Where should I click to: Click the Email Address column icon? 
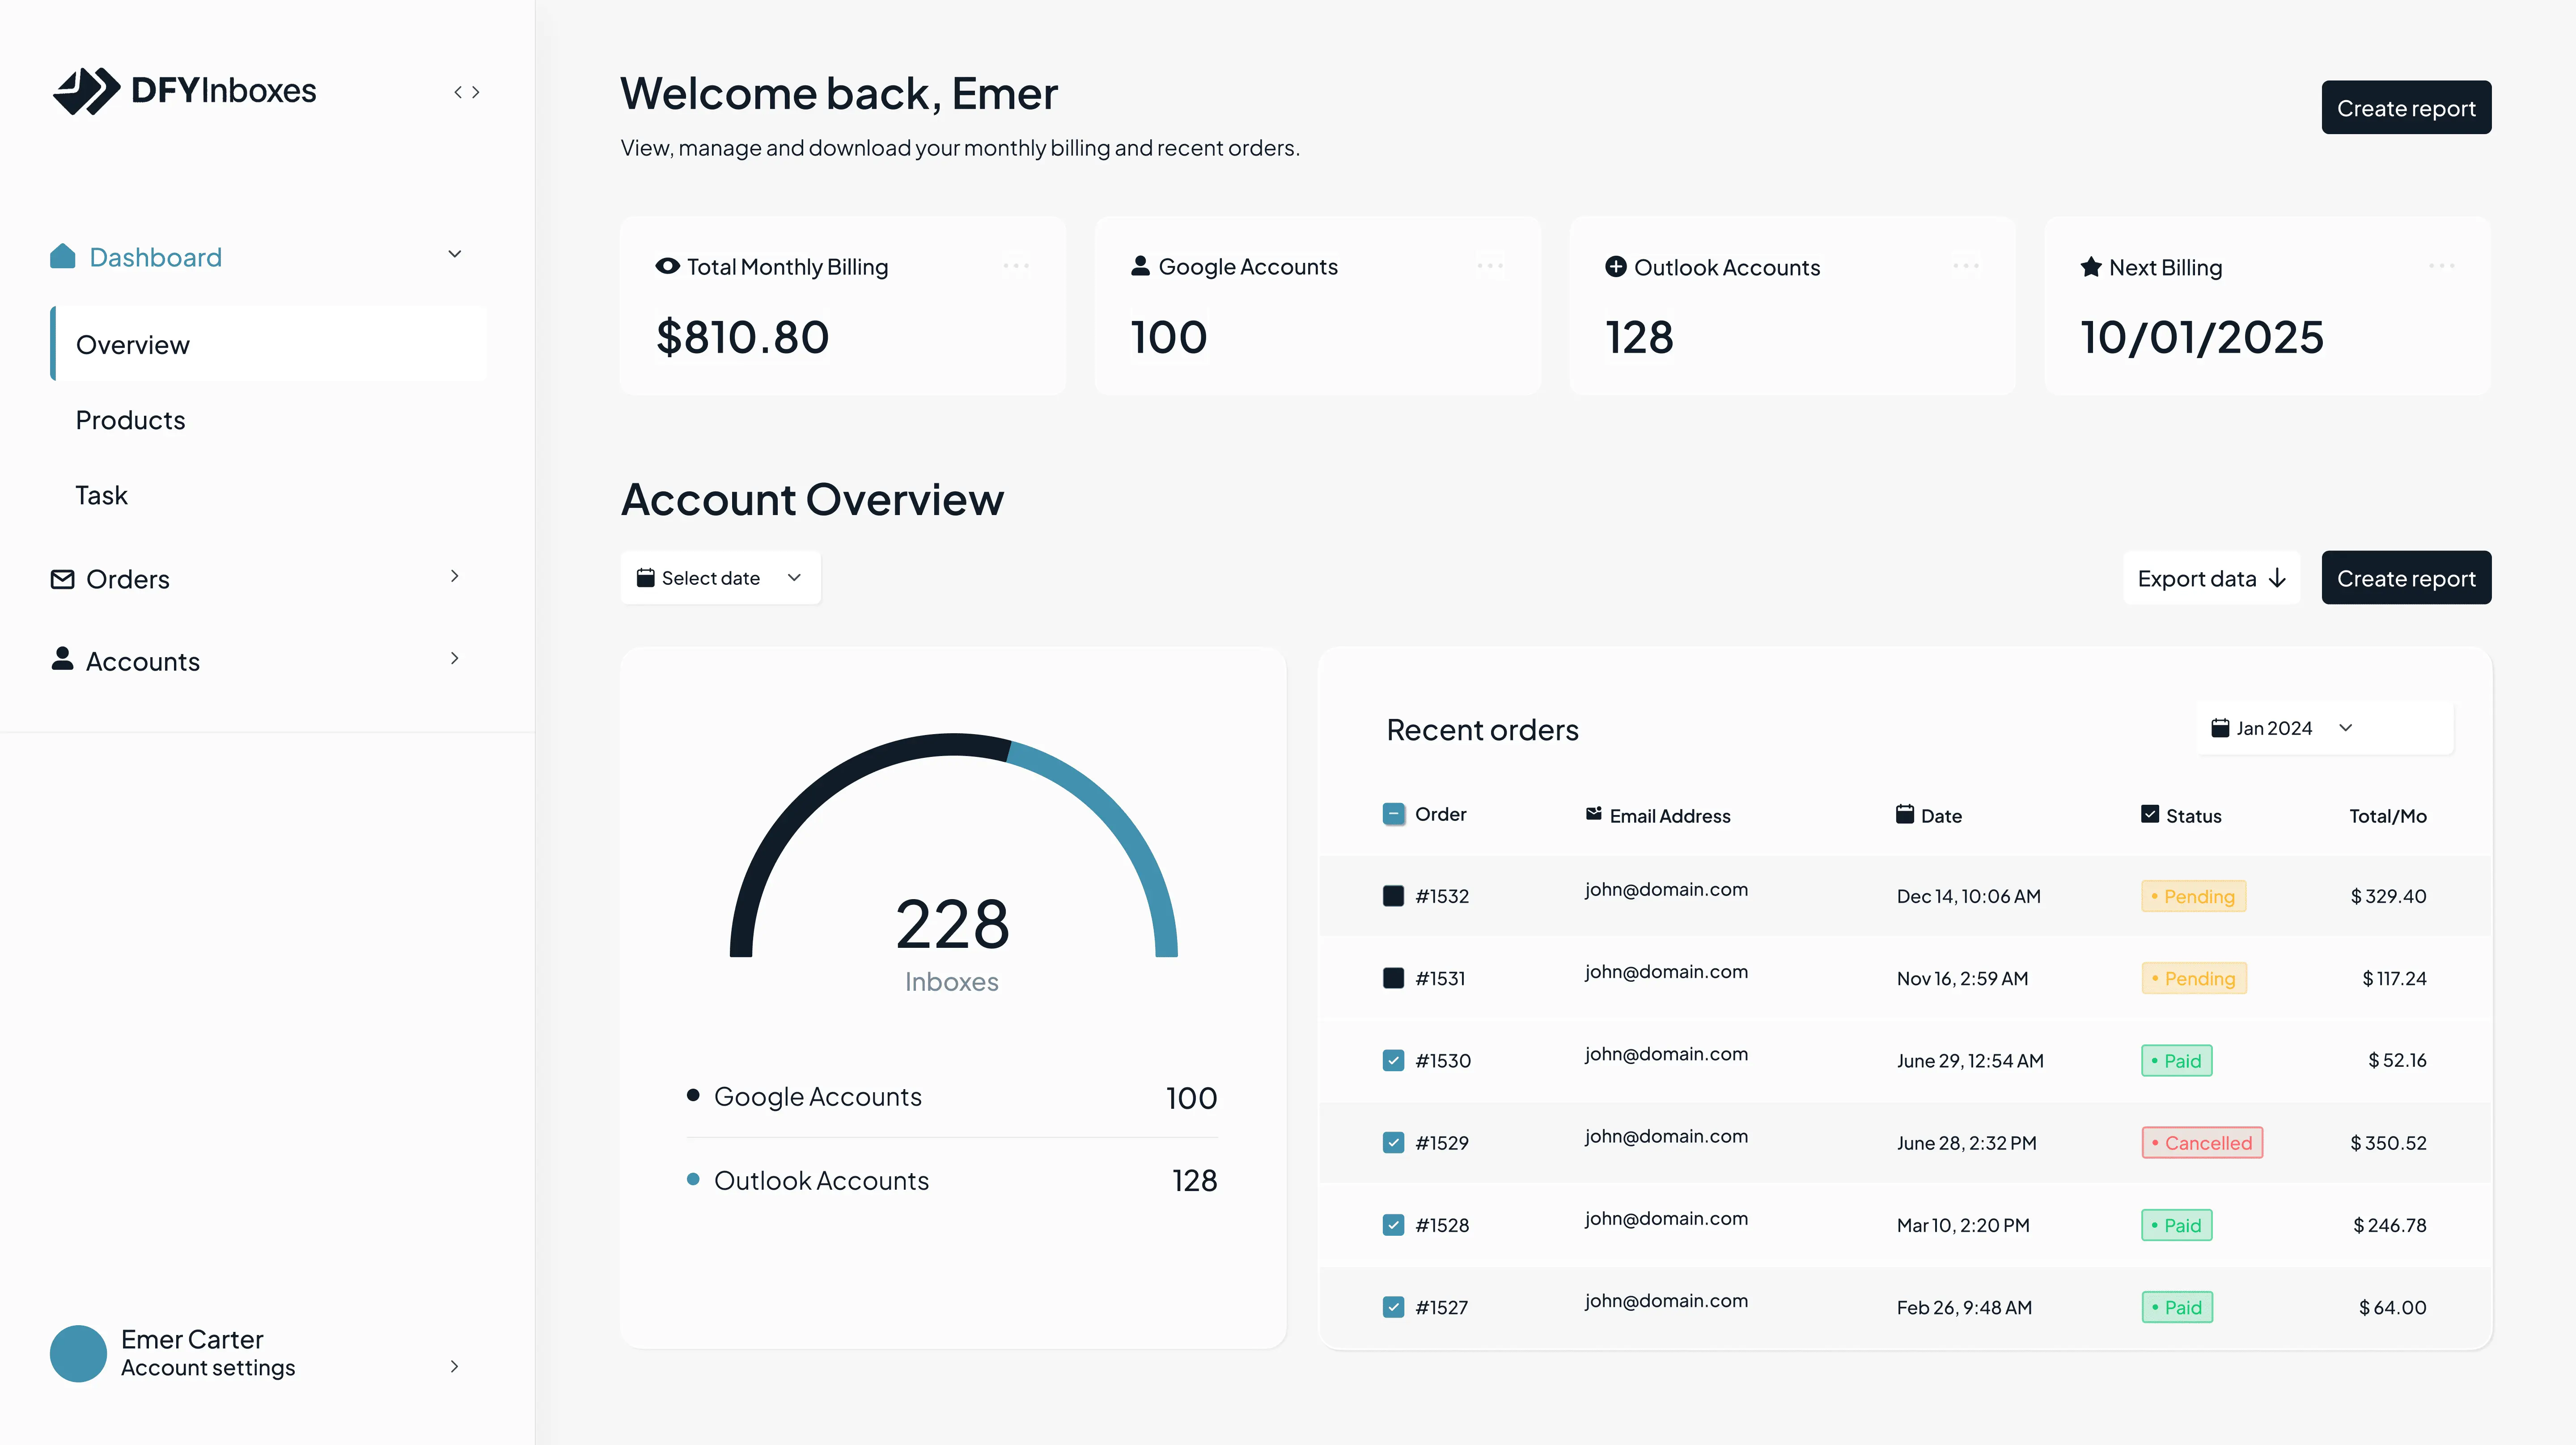(x=1594, y=814)
